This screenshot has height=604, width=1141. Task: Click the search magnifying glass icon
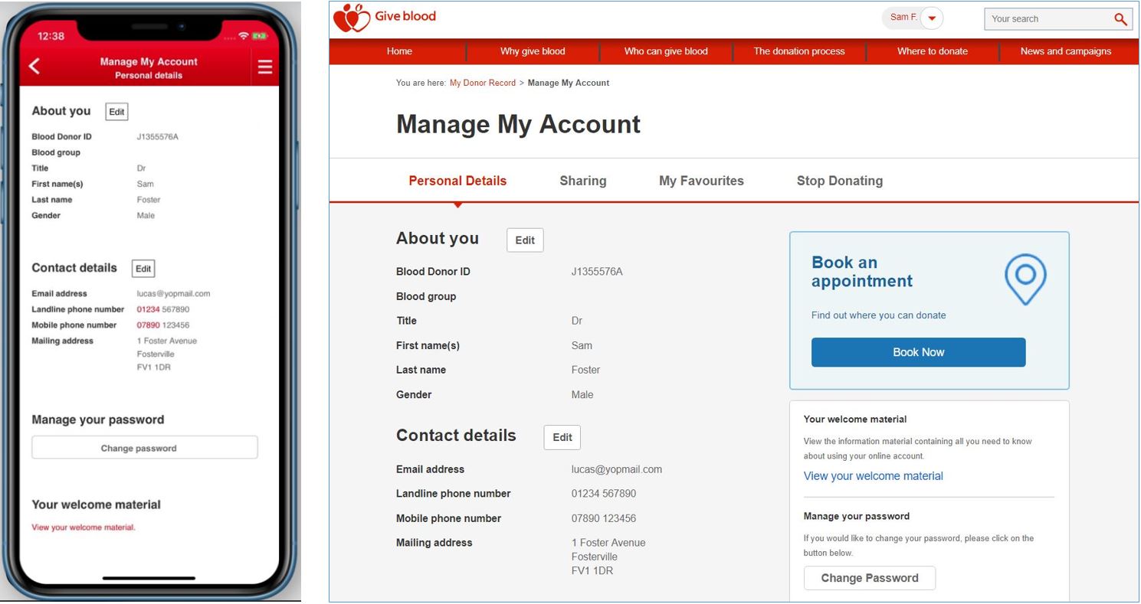tap(1120, 19)
